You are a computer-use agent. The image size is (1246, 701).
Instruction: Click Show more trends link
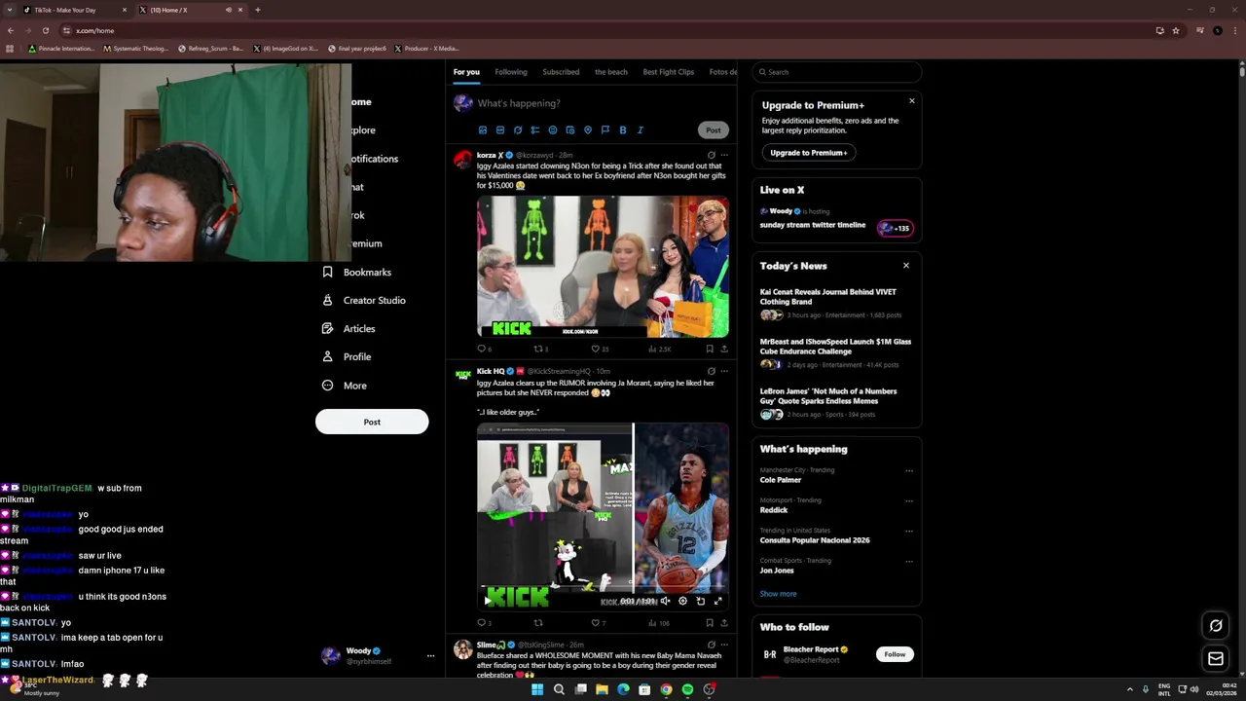click(778, 594)
